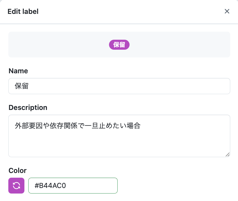Click the empty area of Description box

(x=119, y=143)
